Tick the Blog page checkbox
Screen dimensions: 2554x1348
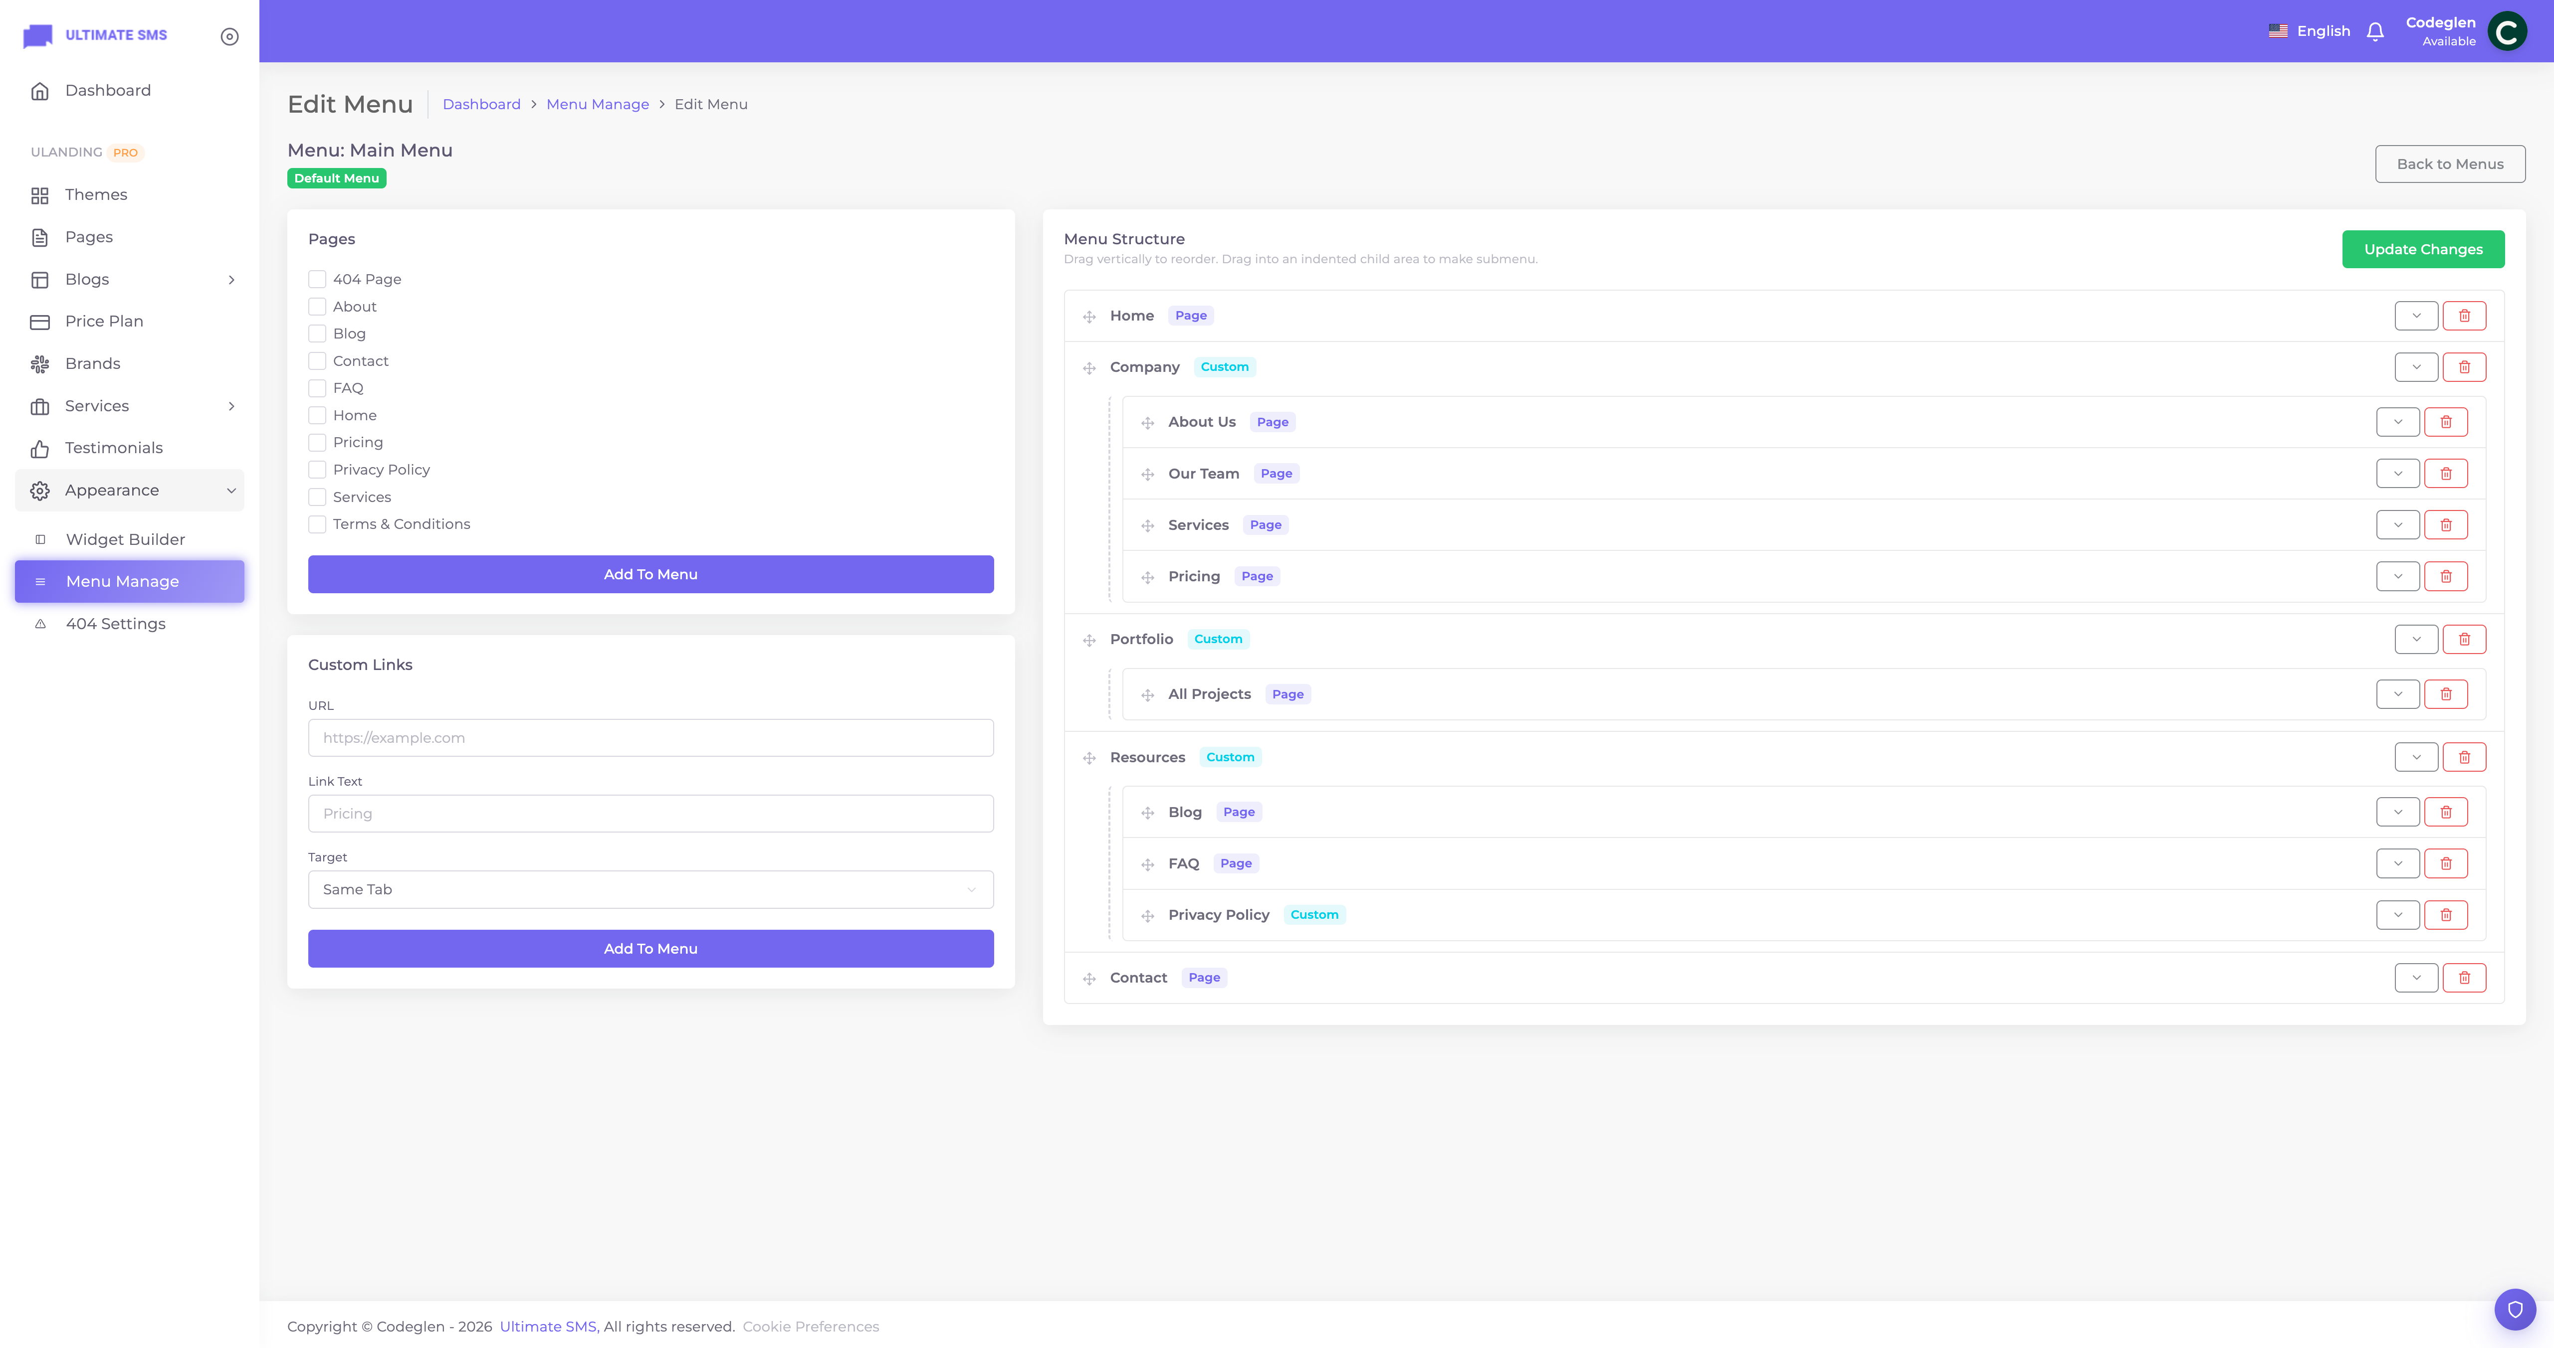[x=317, y=334]
